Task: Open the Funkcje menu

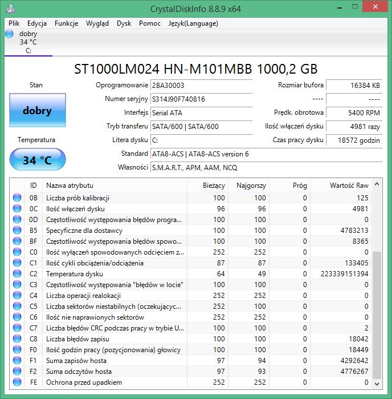Action: 66,23
